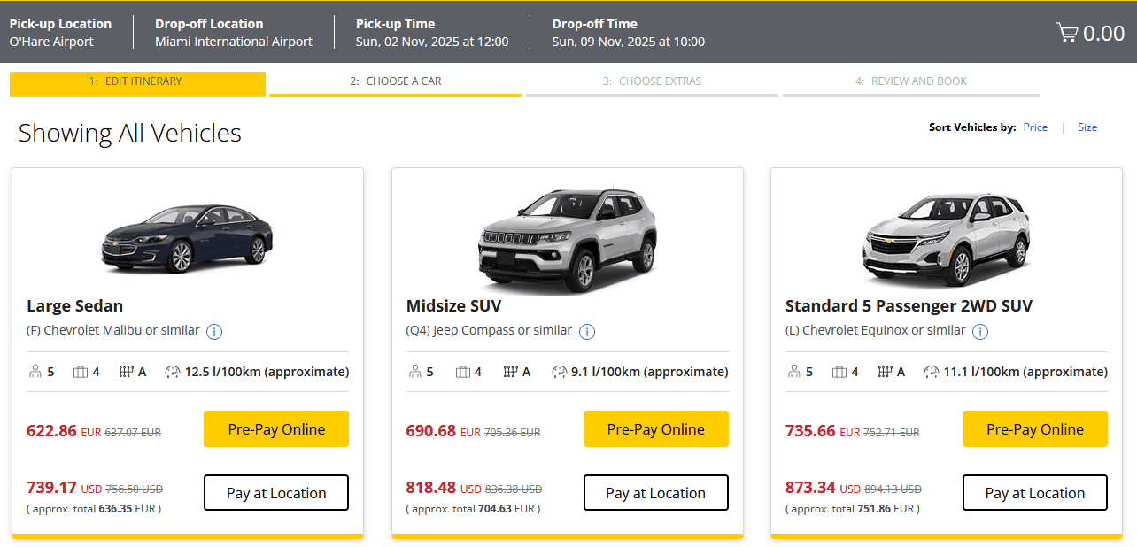Switch to Choose Extras step
Viewport: 1137px width, 547px height.
point(652,81)
